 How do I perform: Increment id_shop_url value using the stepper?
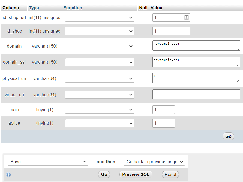click(x=186, y=17)
